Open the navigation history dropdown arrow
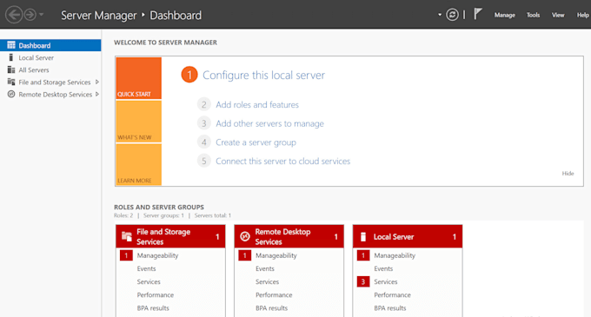Screen dimensions: 591x317 [x=42, y=15]
